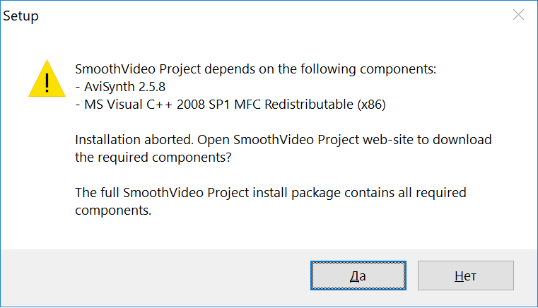This screenshot has height=308, width=538.
Task: Click "the required components?" question line
Action: coord(153,157)
